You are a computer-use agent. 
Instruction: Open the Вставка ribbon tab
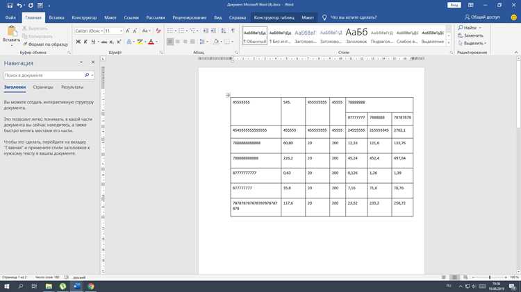pos(56,17)
